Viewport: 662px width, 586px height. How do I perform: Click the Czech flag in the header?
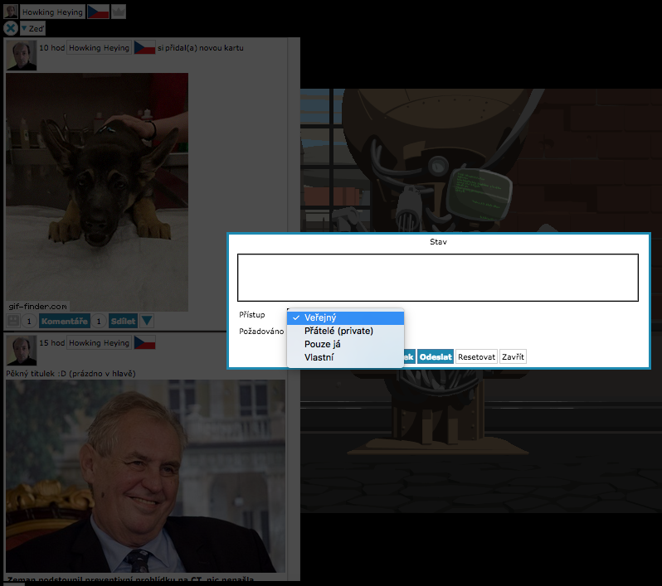click(x=98, y=12)
